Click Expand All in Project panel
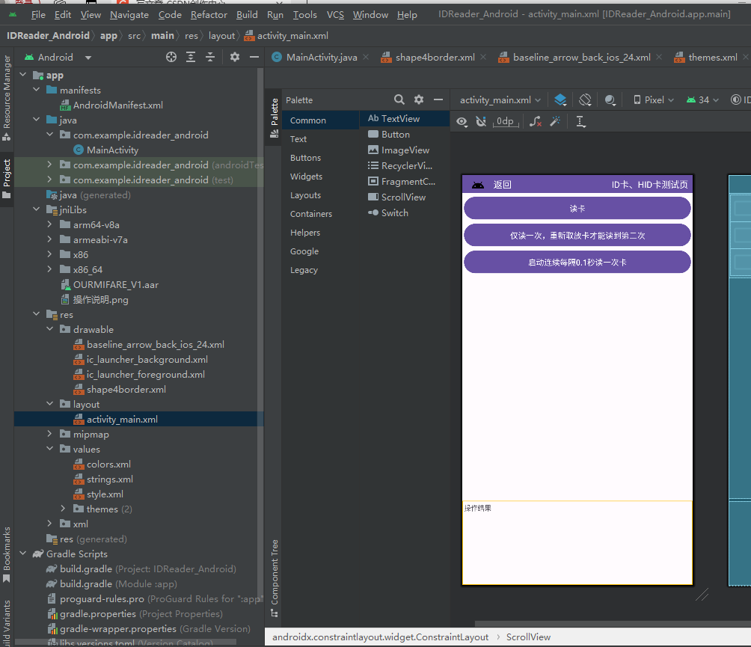Image resolution: width=751 pixels, height=647 pixels. point(191,57)
